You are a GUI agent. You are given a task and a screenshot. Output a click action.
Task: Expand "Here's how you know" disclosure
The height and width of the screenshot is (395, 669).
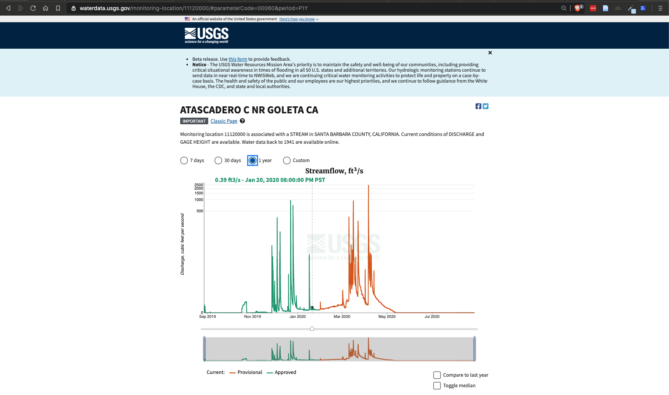[299, 19]
